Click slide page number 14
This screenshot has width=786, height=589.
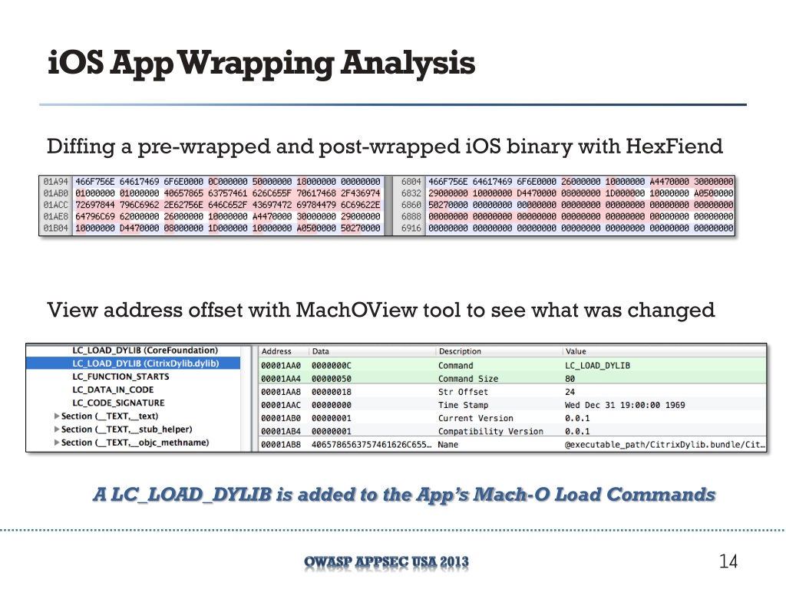(728, 561)
